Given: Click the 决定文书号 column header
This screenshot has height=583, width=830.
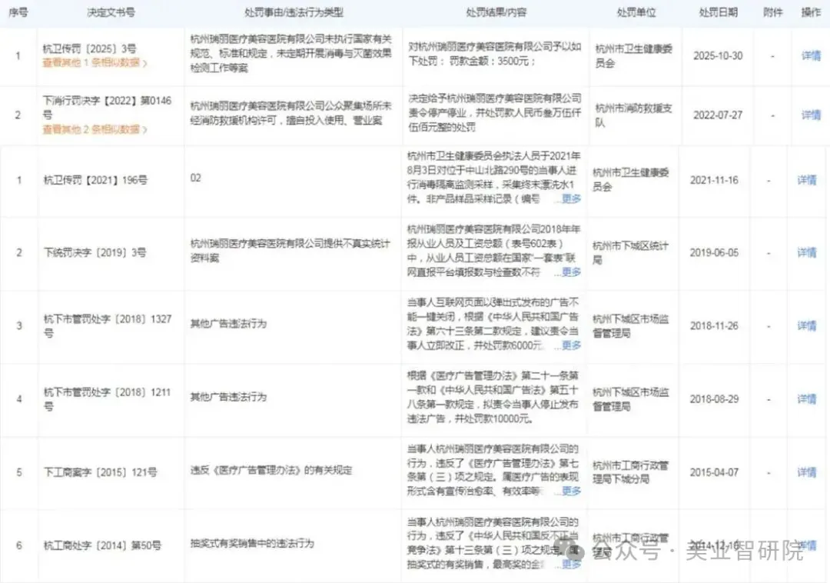Looking at the screenshot, I should (111, 12).
